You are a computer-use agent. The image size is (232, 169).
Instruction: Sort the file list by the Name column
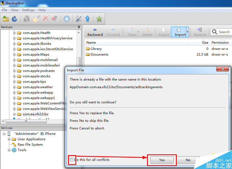pyautogui.click(x=136, y=43)
